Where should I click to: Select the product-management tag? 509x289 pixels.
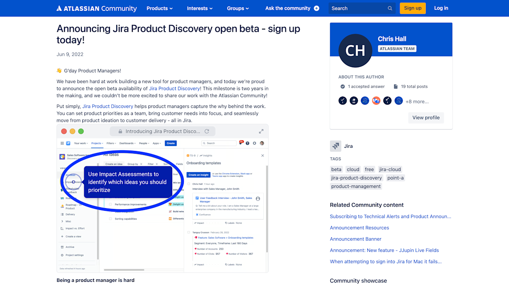pyautogui.click(x=356, y=186)
